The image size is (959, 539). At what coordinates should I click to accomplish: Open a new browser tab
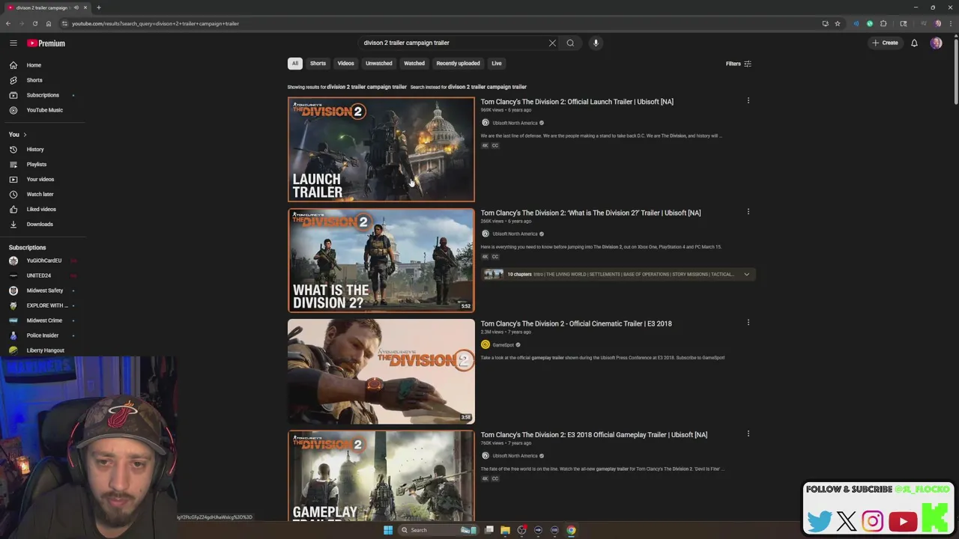pyautogui.click(x=98, y=7)
